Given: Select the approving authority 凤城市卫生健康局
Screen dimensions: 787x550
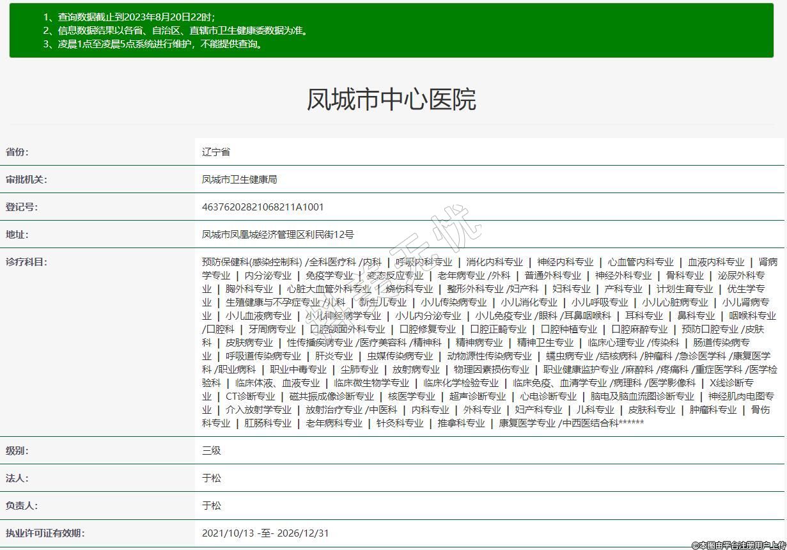Looking at the screenshot, I should [239, 180].
